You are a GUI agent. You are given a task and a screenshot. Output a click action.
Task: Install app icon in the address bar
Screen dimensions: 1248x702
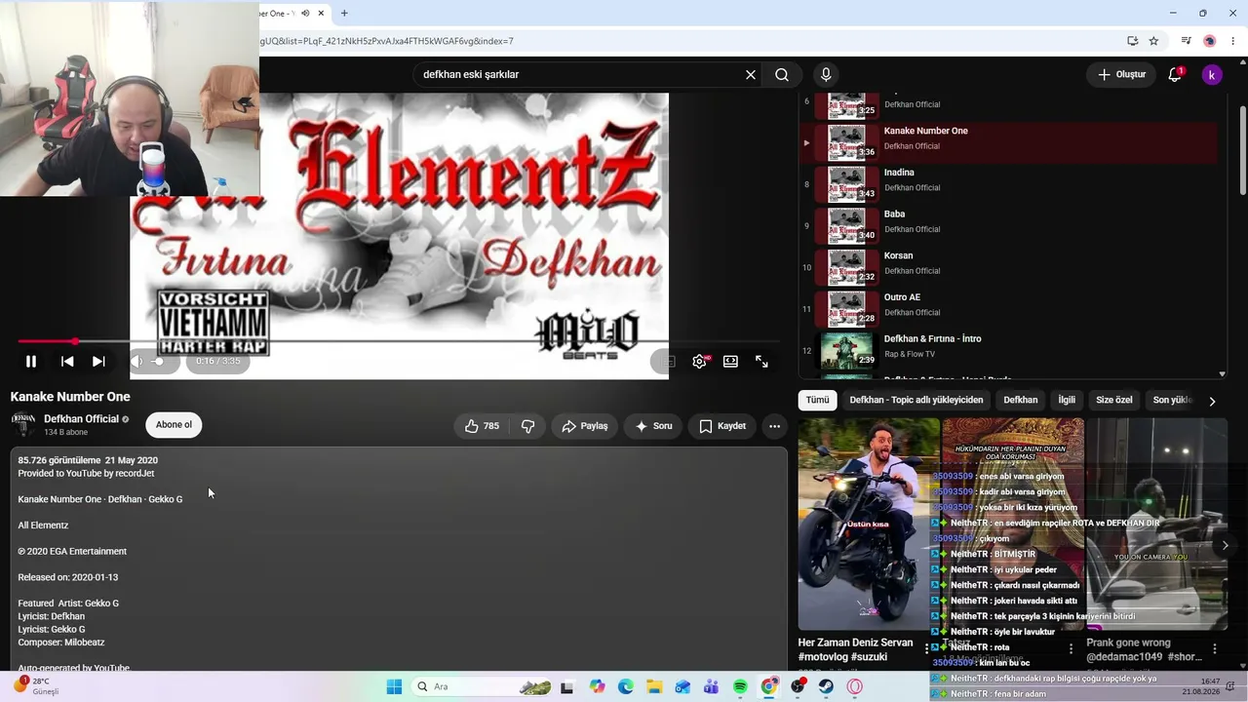pyautogui.click(x=1132, y=41)
